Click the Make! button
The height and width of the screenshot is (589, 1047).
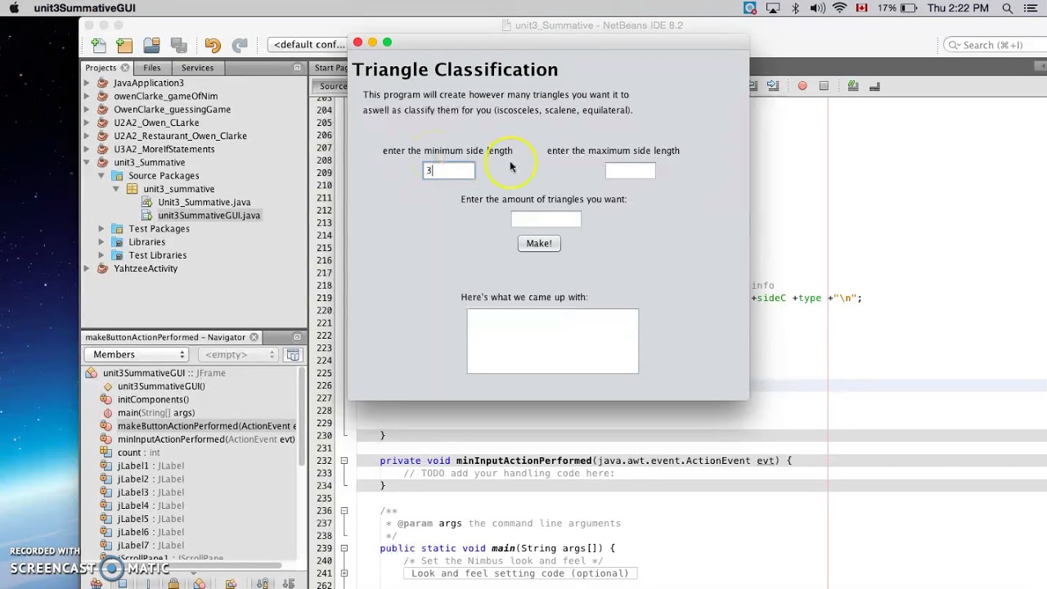(x=539, y=243)
